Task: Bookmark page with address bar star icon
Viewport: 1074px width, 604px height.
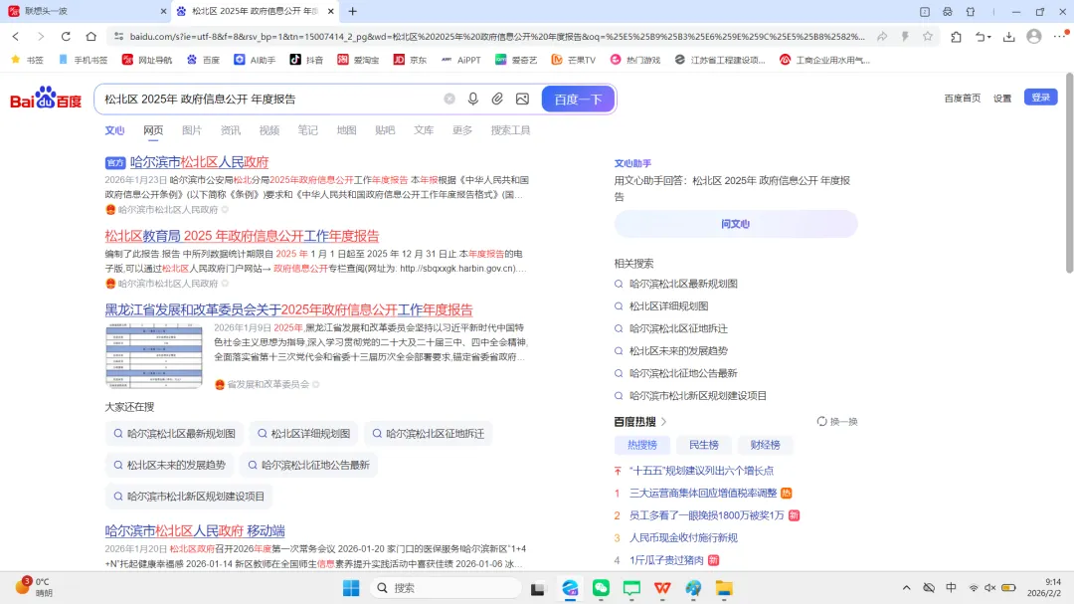Action: tap(928, 37)
